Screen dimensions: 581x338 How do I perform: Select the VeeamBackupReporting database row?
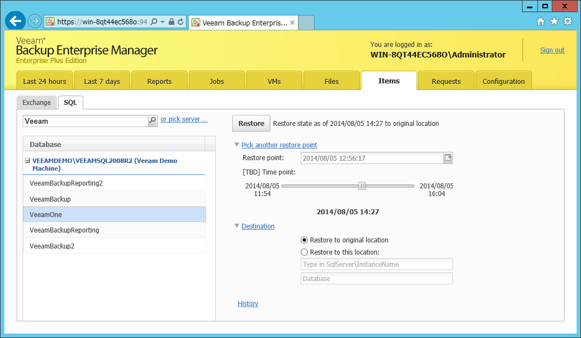tap(115, 230)
